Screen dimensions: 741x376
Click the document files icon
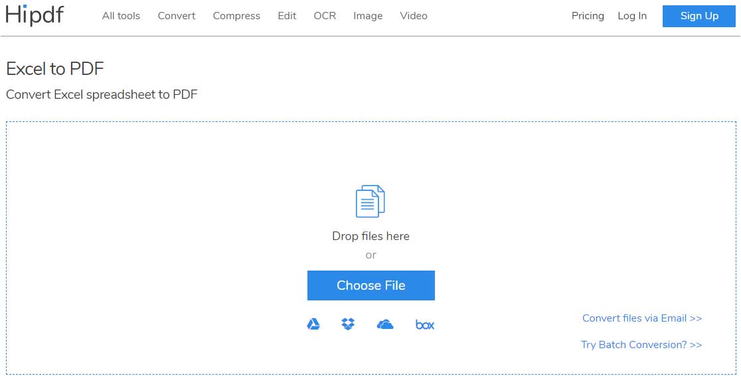point(370,201)
